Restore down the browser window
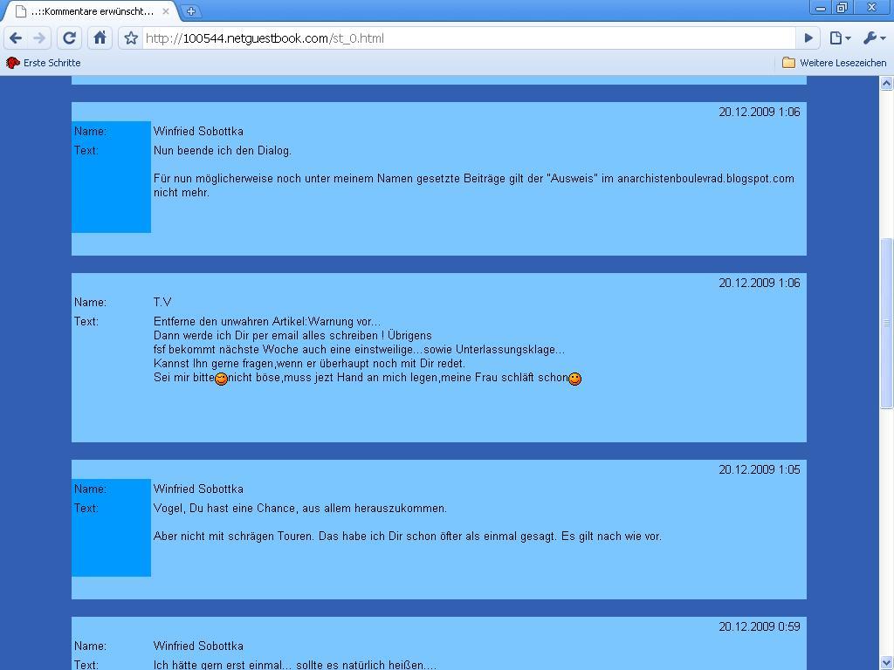Viewport: 894px width, 670px height. 842,8
